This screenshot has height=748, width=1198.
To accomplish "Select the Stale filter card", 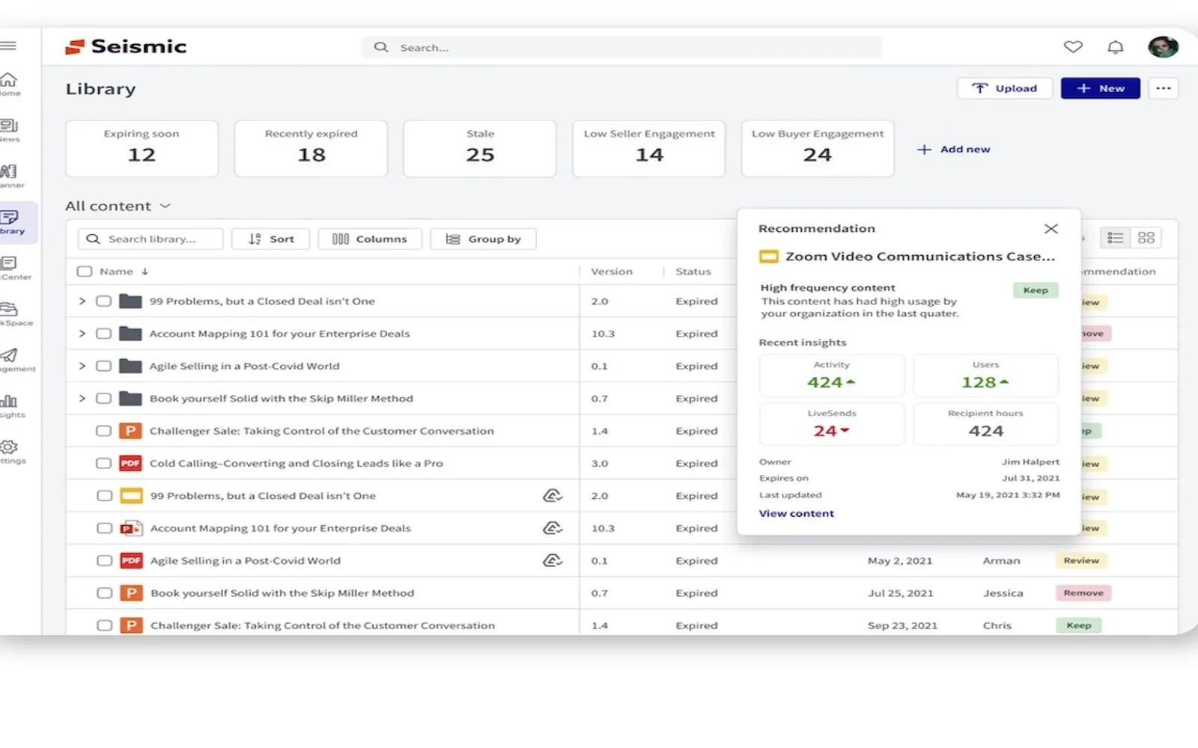I will pyautogui.click(x=480, y=148).
